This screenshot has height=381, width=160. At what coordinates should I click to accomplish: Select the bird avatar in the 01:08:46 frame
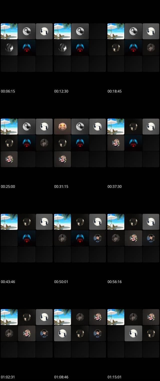[62, 333]
